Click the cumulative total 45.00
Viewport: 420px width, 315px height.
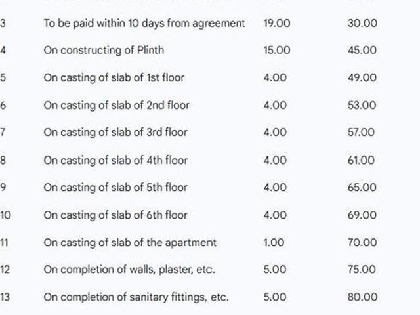[362, 51]
